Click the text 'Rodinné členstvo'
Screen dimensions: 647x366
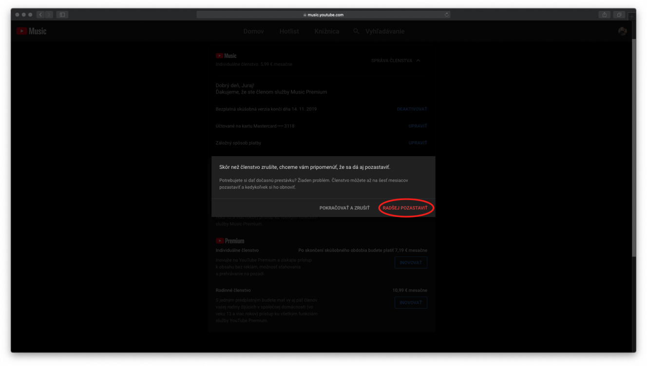(x=233, y=290)
